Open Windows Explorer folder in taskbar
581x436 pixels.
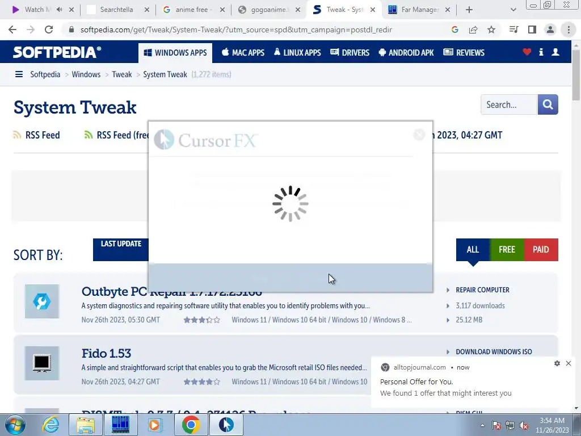coord(86,425)
